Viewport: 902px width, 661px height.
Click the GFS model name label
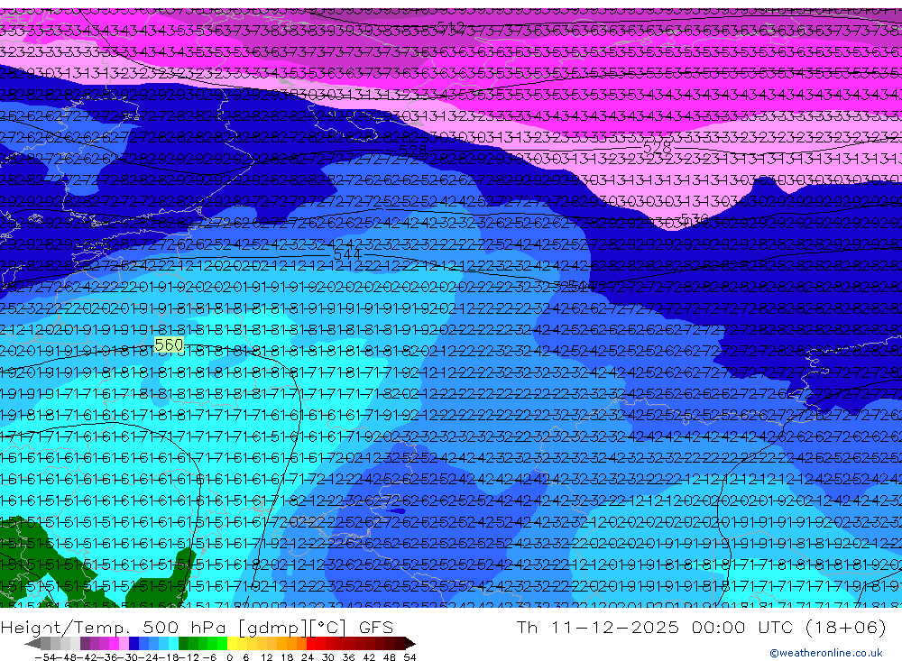pos(375,627)
